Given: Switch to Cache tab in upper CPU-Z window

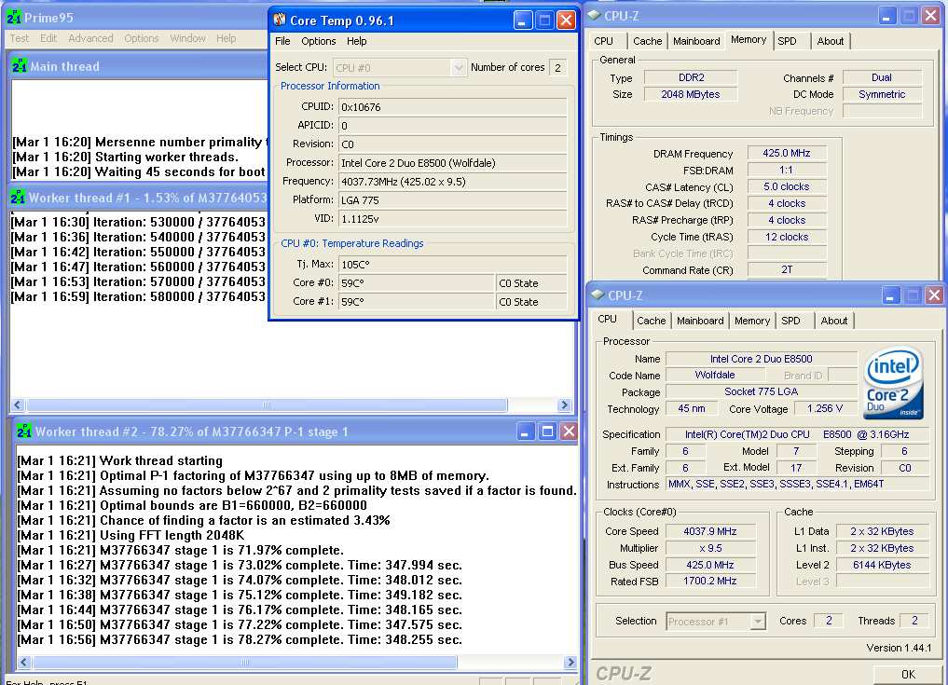Looking at the screenshot, I should tap(648, 41).
